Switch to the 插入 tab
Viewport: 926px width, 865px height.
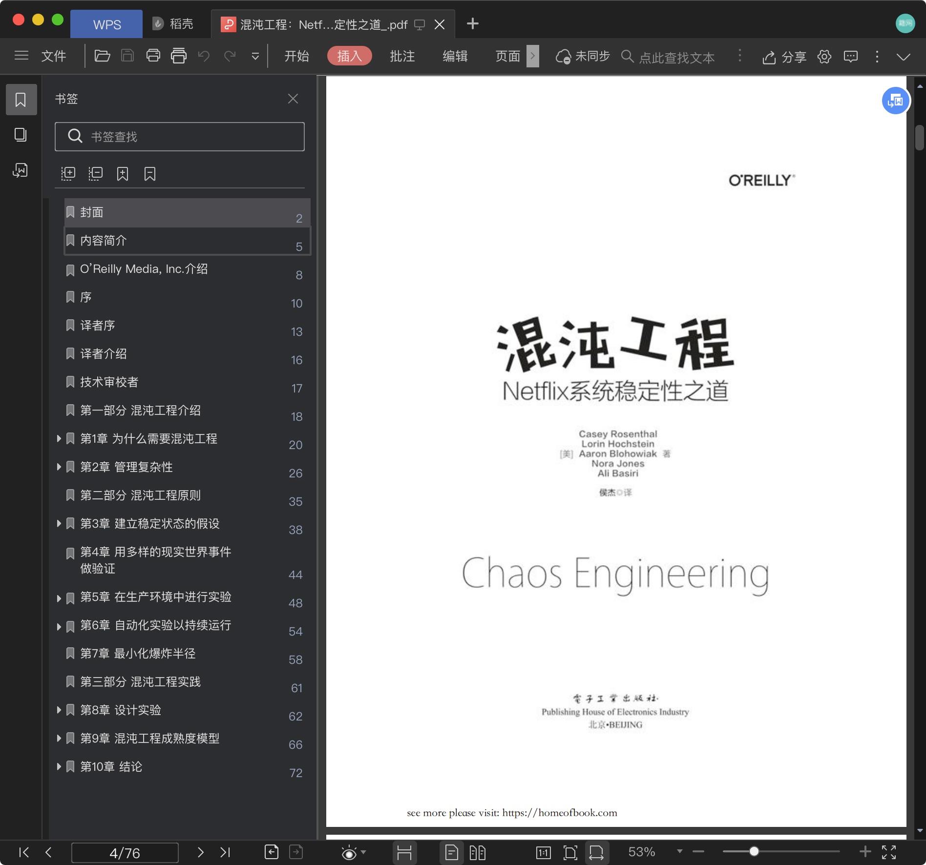[349, 56]
